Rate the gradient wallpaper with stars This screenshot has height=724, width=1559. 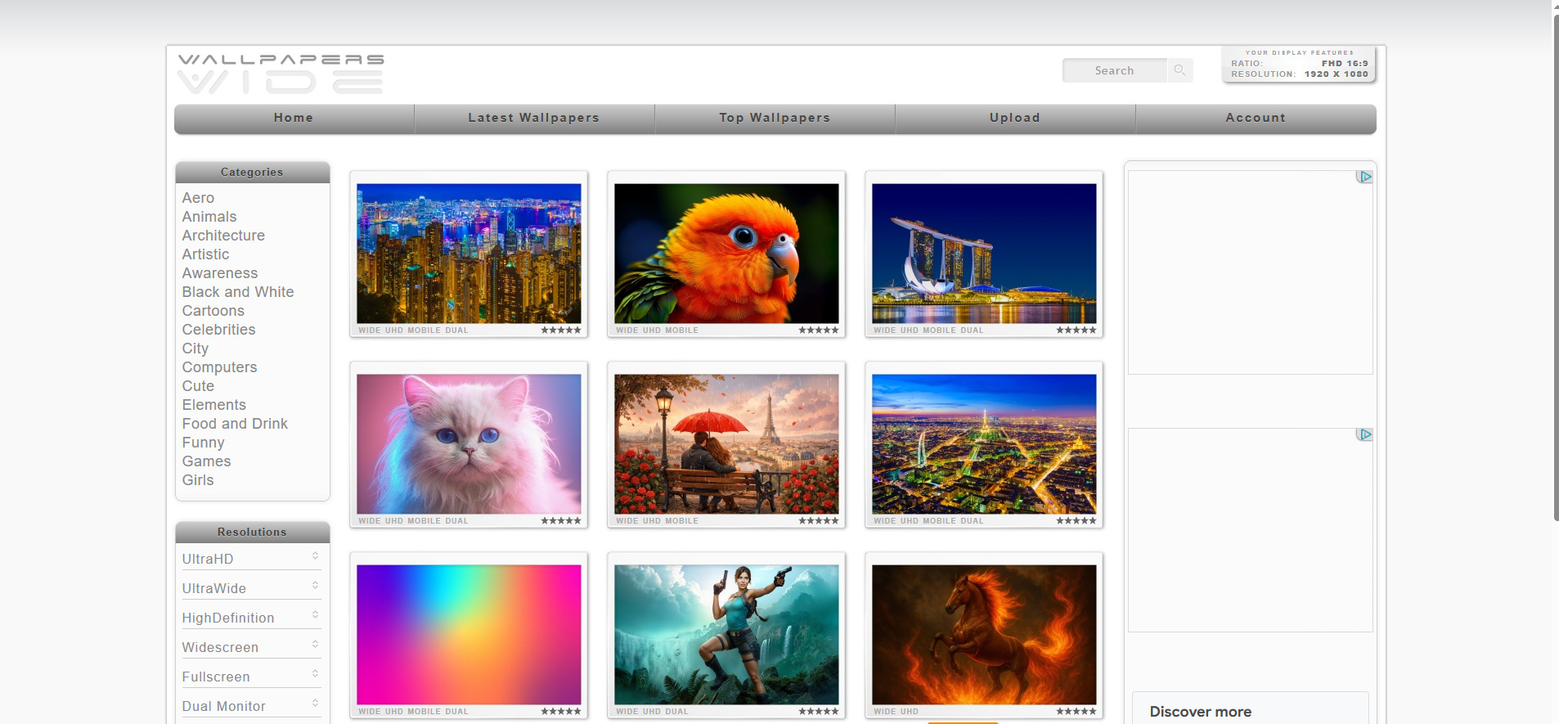click(x=561, y=712)
